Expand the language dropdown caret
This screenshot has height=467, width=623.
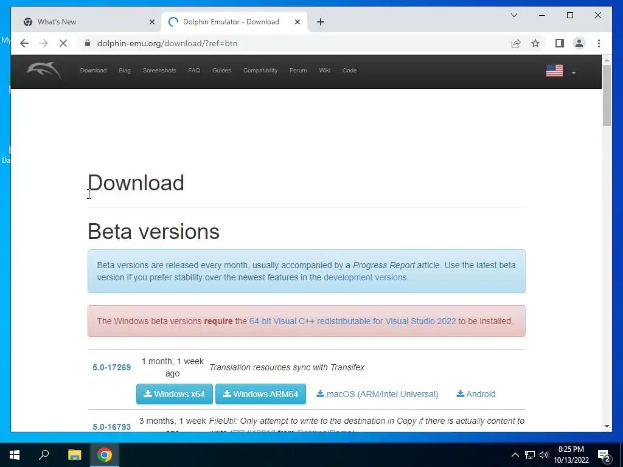point(573,73)
